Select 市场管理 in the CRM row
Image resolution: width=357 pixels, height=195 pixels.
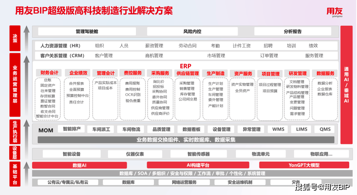(216, 55)
